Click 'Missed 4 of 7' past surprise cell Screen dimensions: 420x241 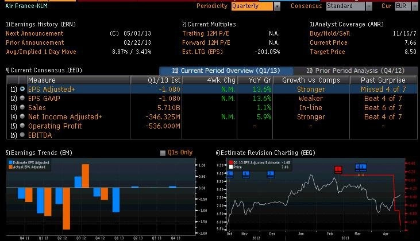click(383, 89)
